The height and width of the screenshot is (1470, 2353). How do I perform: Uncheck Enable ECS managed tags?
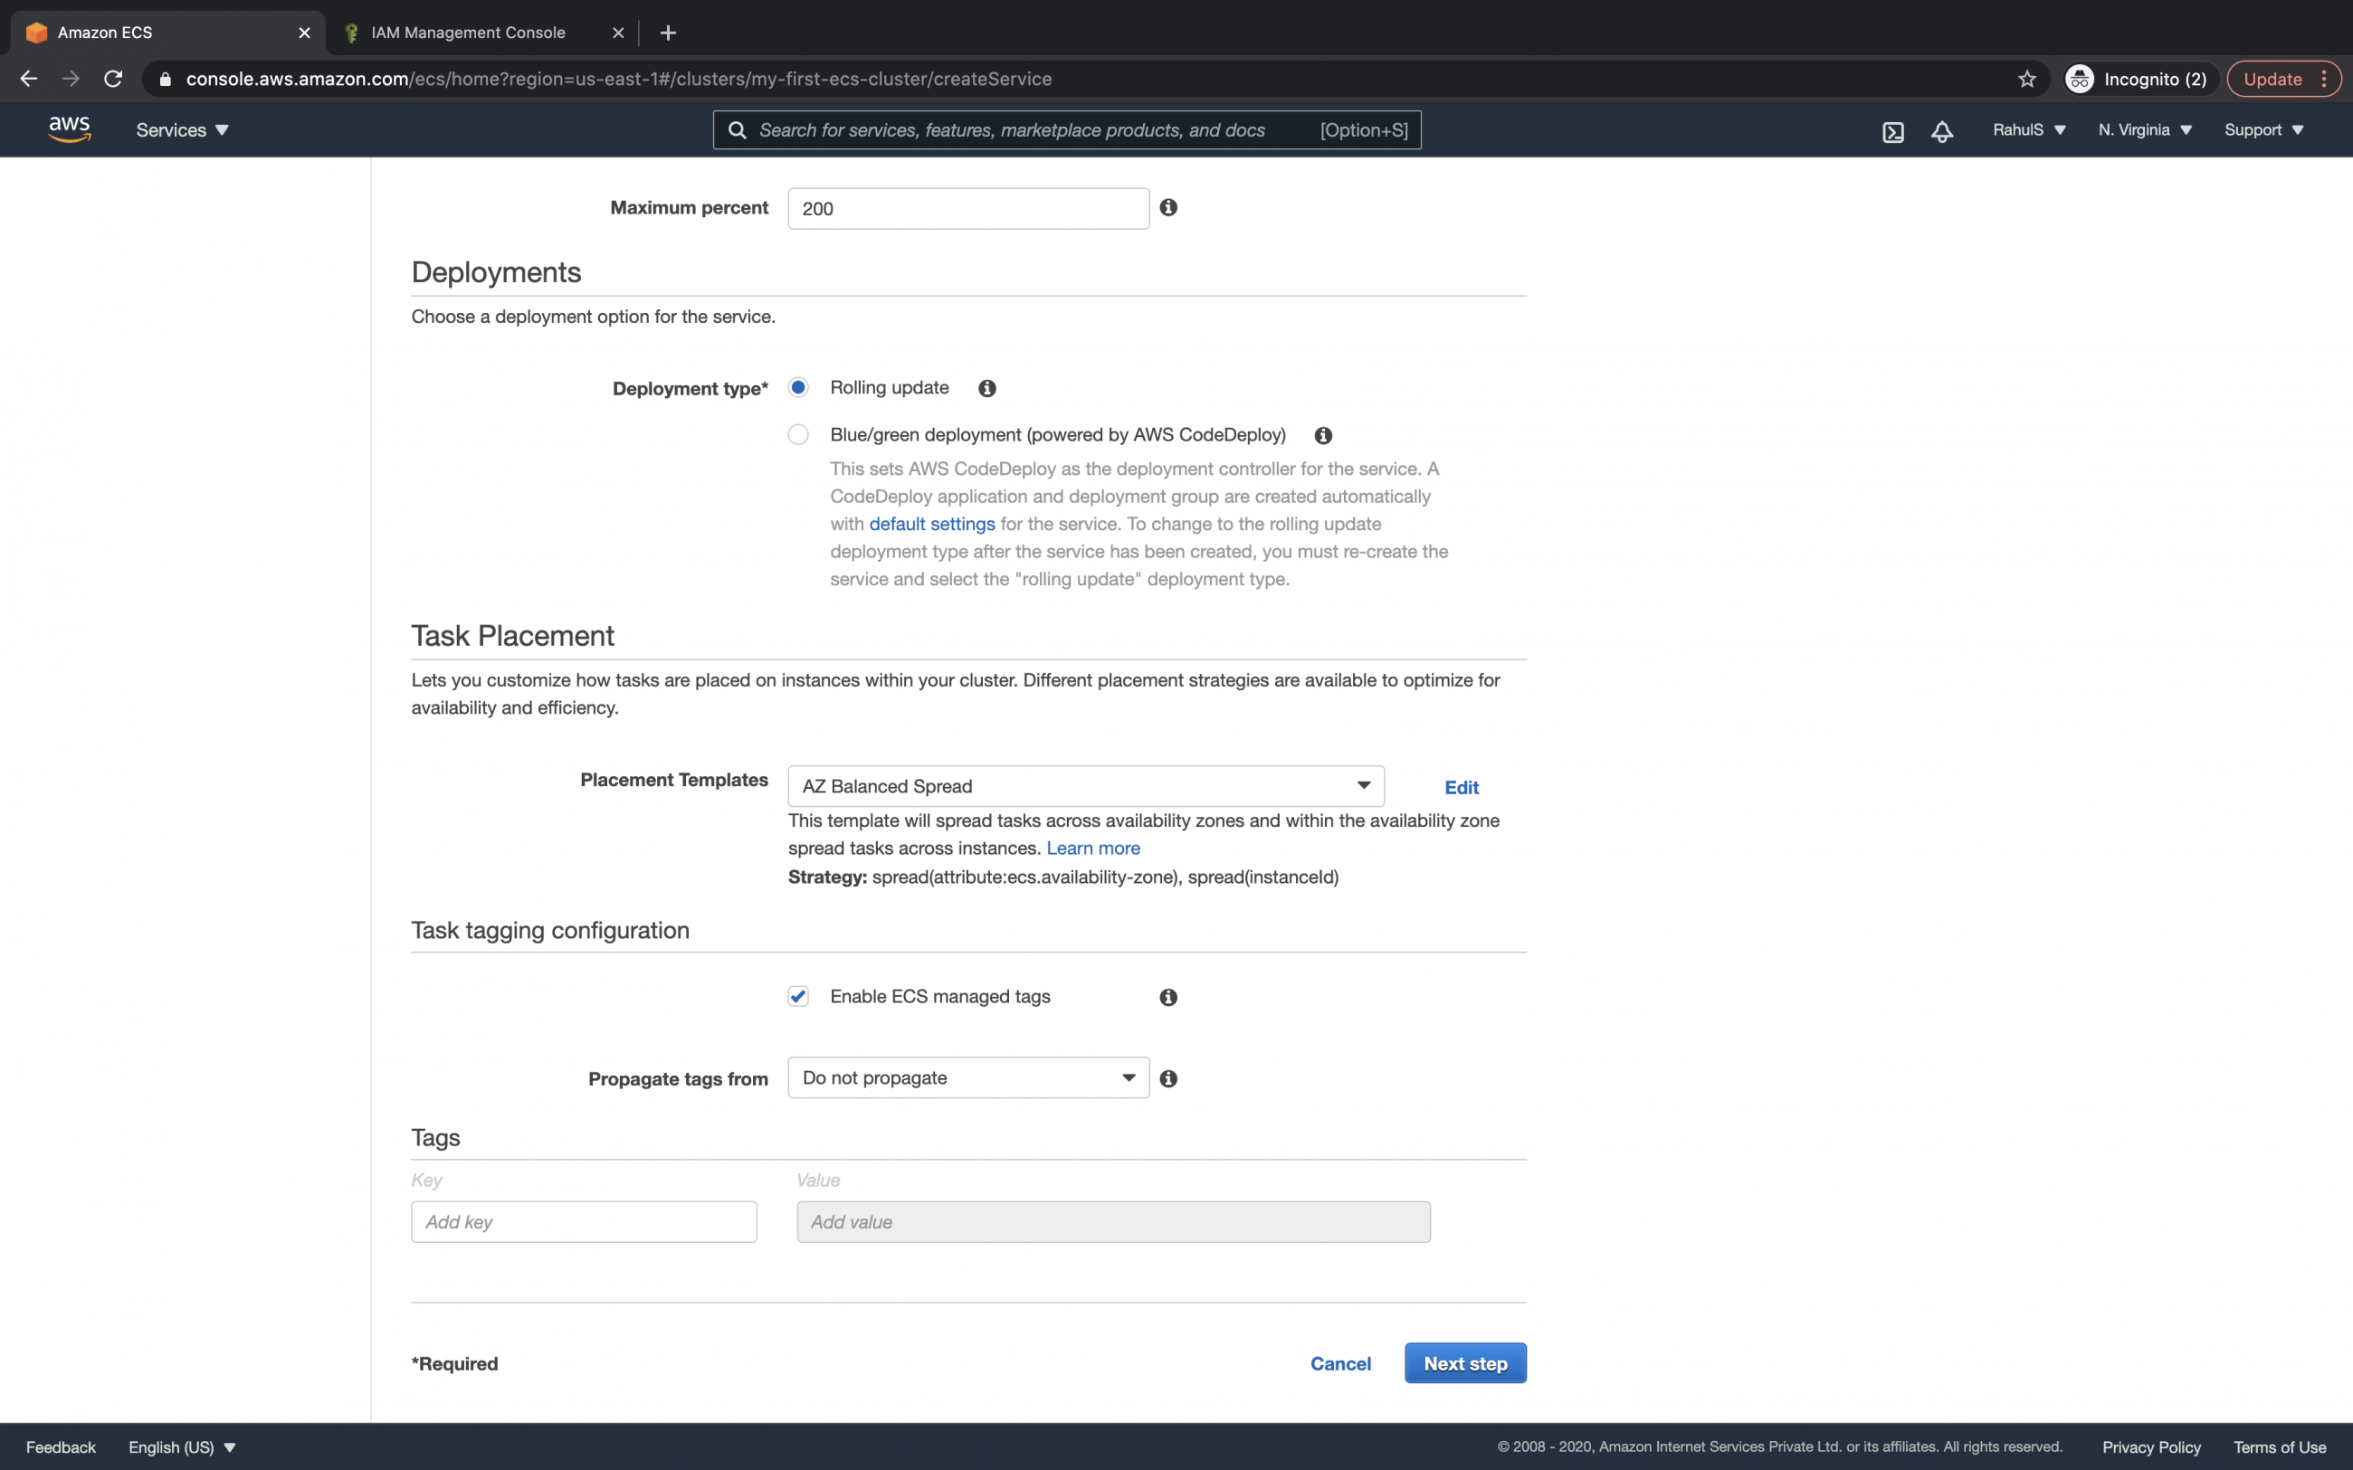click(x=797, y=996)
